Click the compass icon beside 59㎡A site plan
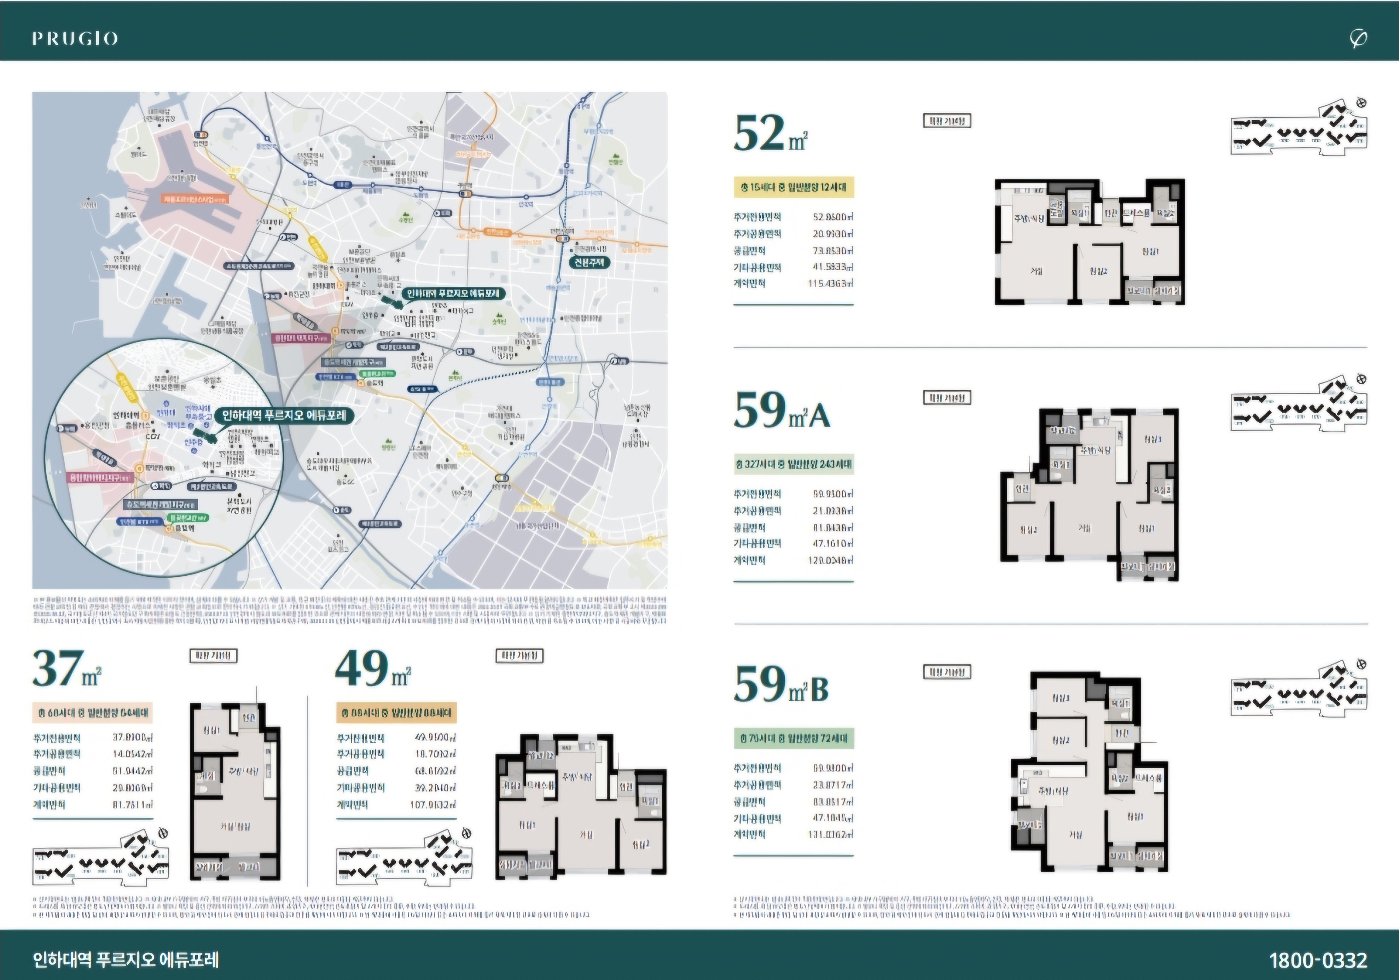 [1362, 379]
